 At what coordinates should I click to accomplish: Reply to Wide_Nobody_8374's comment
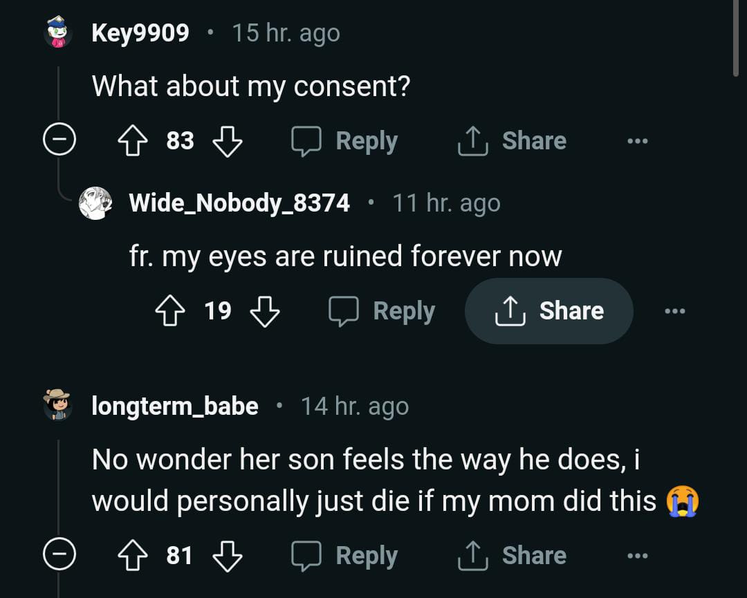pyautogui.click(x=382, y=311)
